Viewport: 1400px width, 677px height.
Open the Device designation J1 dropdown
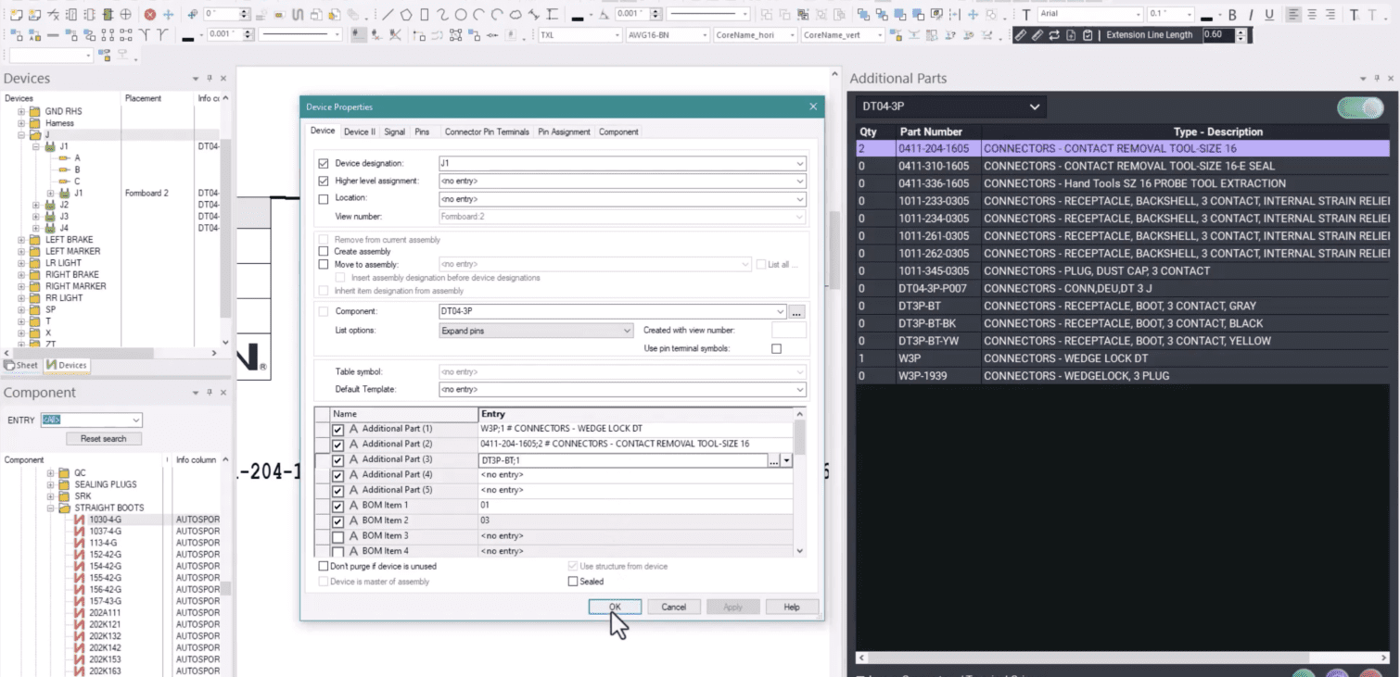click(799, 163)
